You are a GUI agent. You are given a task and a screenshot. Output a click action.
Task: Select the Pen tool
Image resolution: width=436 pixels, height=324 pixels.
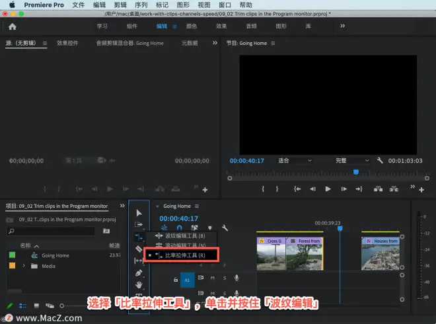139,273
